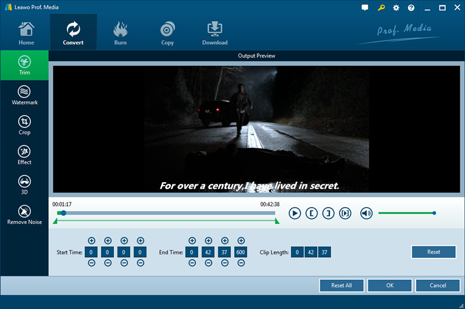
Task: Confirm changes with OK button
Action: click(389, 285)
